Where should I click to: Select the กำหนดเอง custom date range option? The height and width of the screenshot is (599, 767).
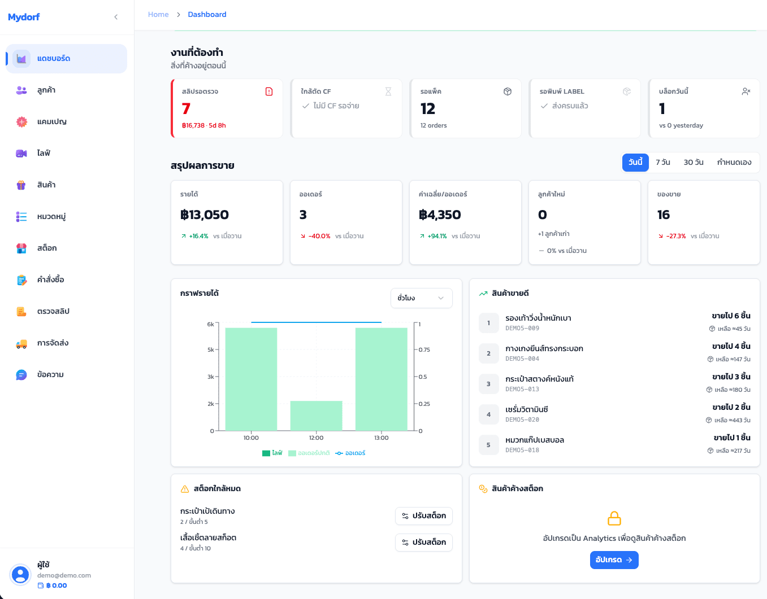point(734,163)
